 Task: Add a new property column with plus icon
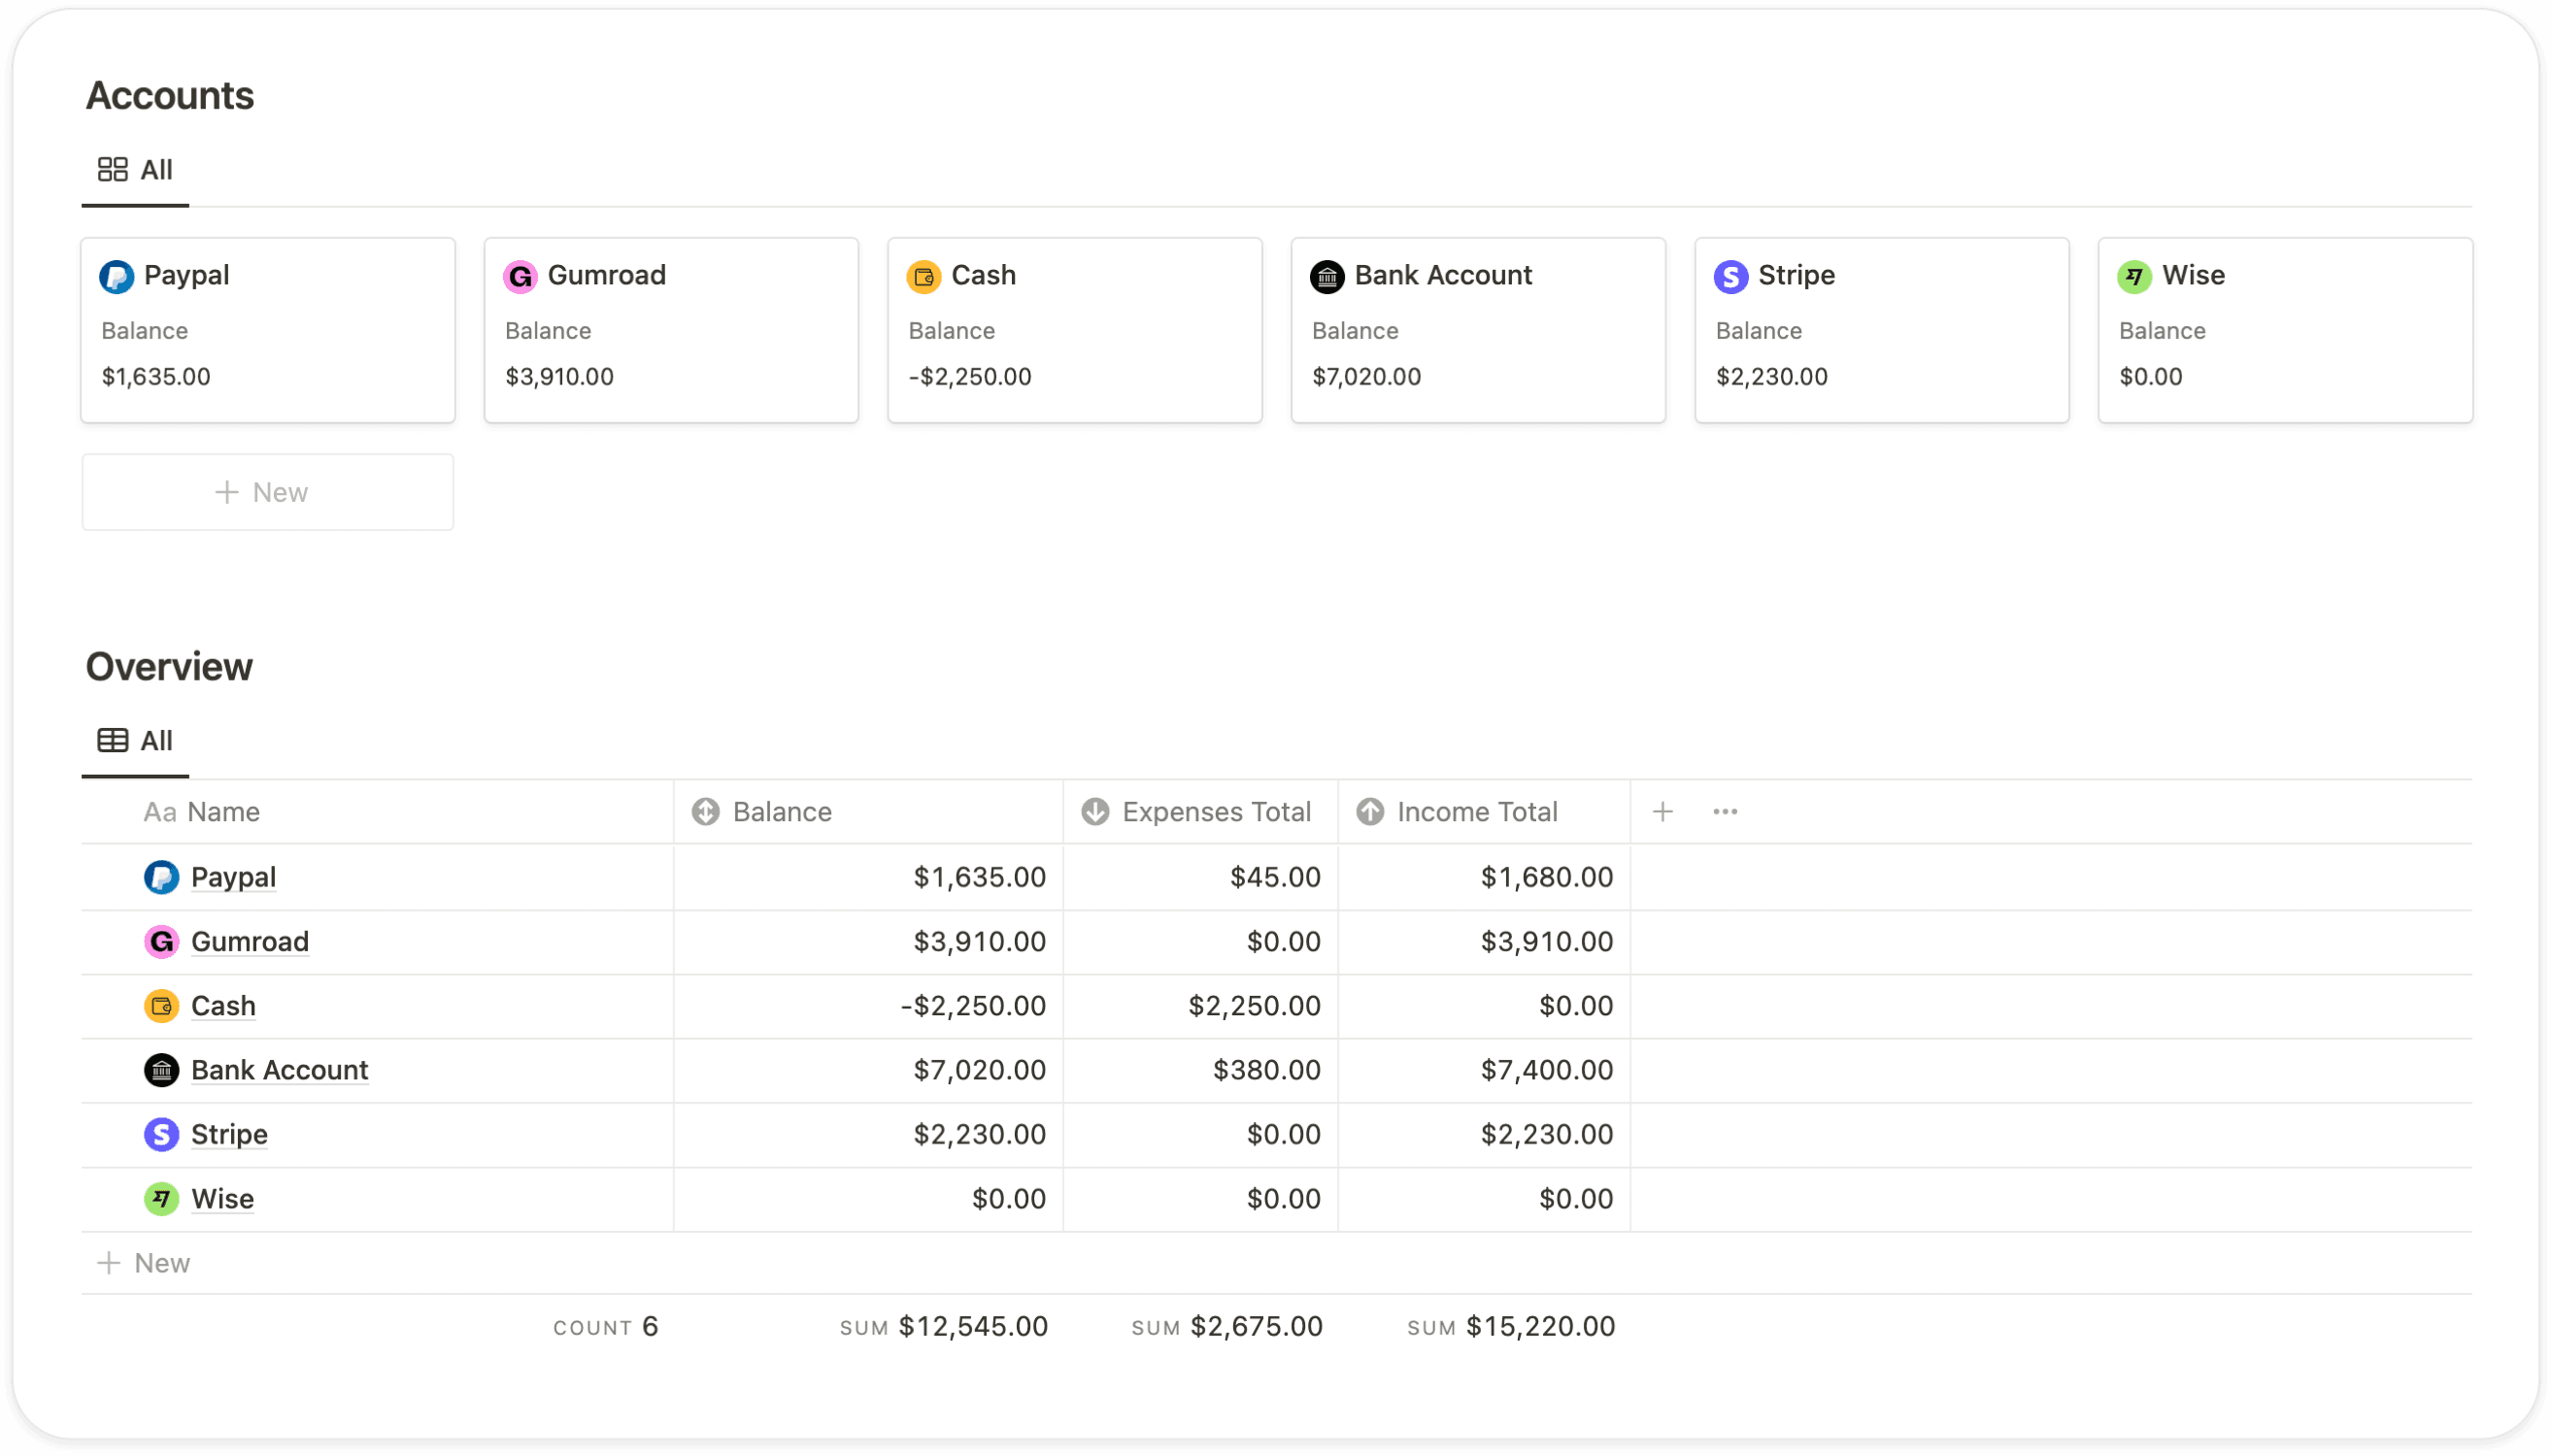click(x=1662, y=812)
